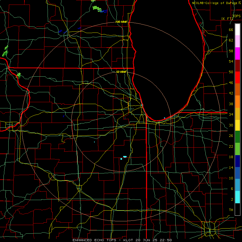Select the bright red swatch on the color scale
The image size is (242, 242).
click(x=237, y=77)
